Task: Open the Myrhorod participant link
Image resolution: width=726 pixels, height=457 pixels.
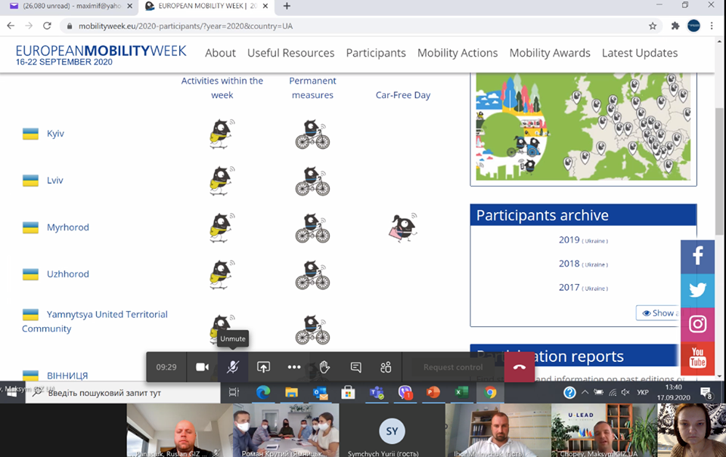Action: click(x=67, y=227)
